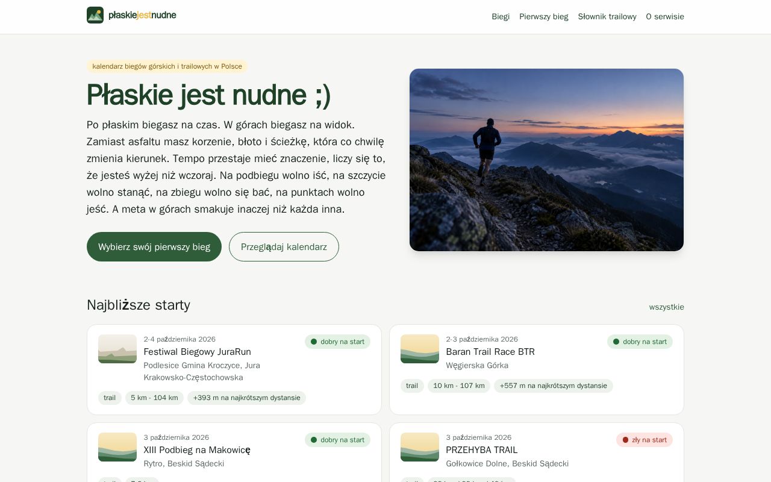This screenshot has width=771, height=482.
Task: Click the Najbliższe starty heading
Action: pyautogui.click(x=139, y=305)
